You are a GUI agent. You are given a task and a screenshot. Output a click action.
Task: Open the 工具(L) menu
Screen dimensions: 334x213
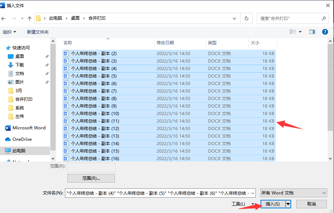pos(243,204)
